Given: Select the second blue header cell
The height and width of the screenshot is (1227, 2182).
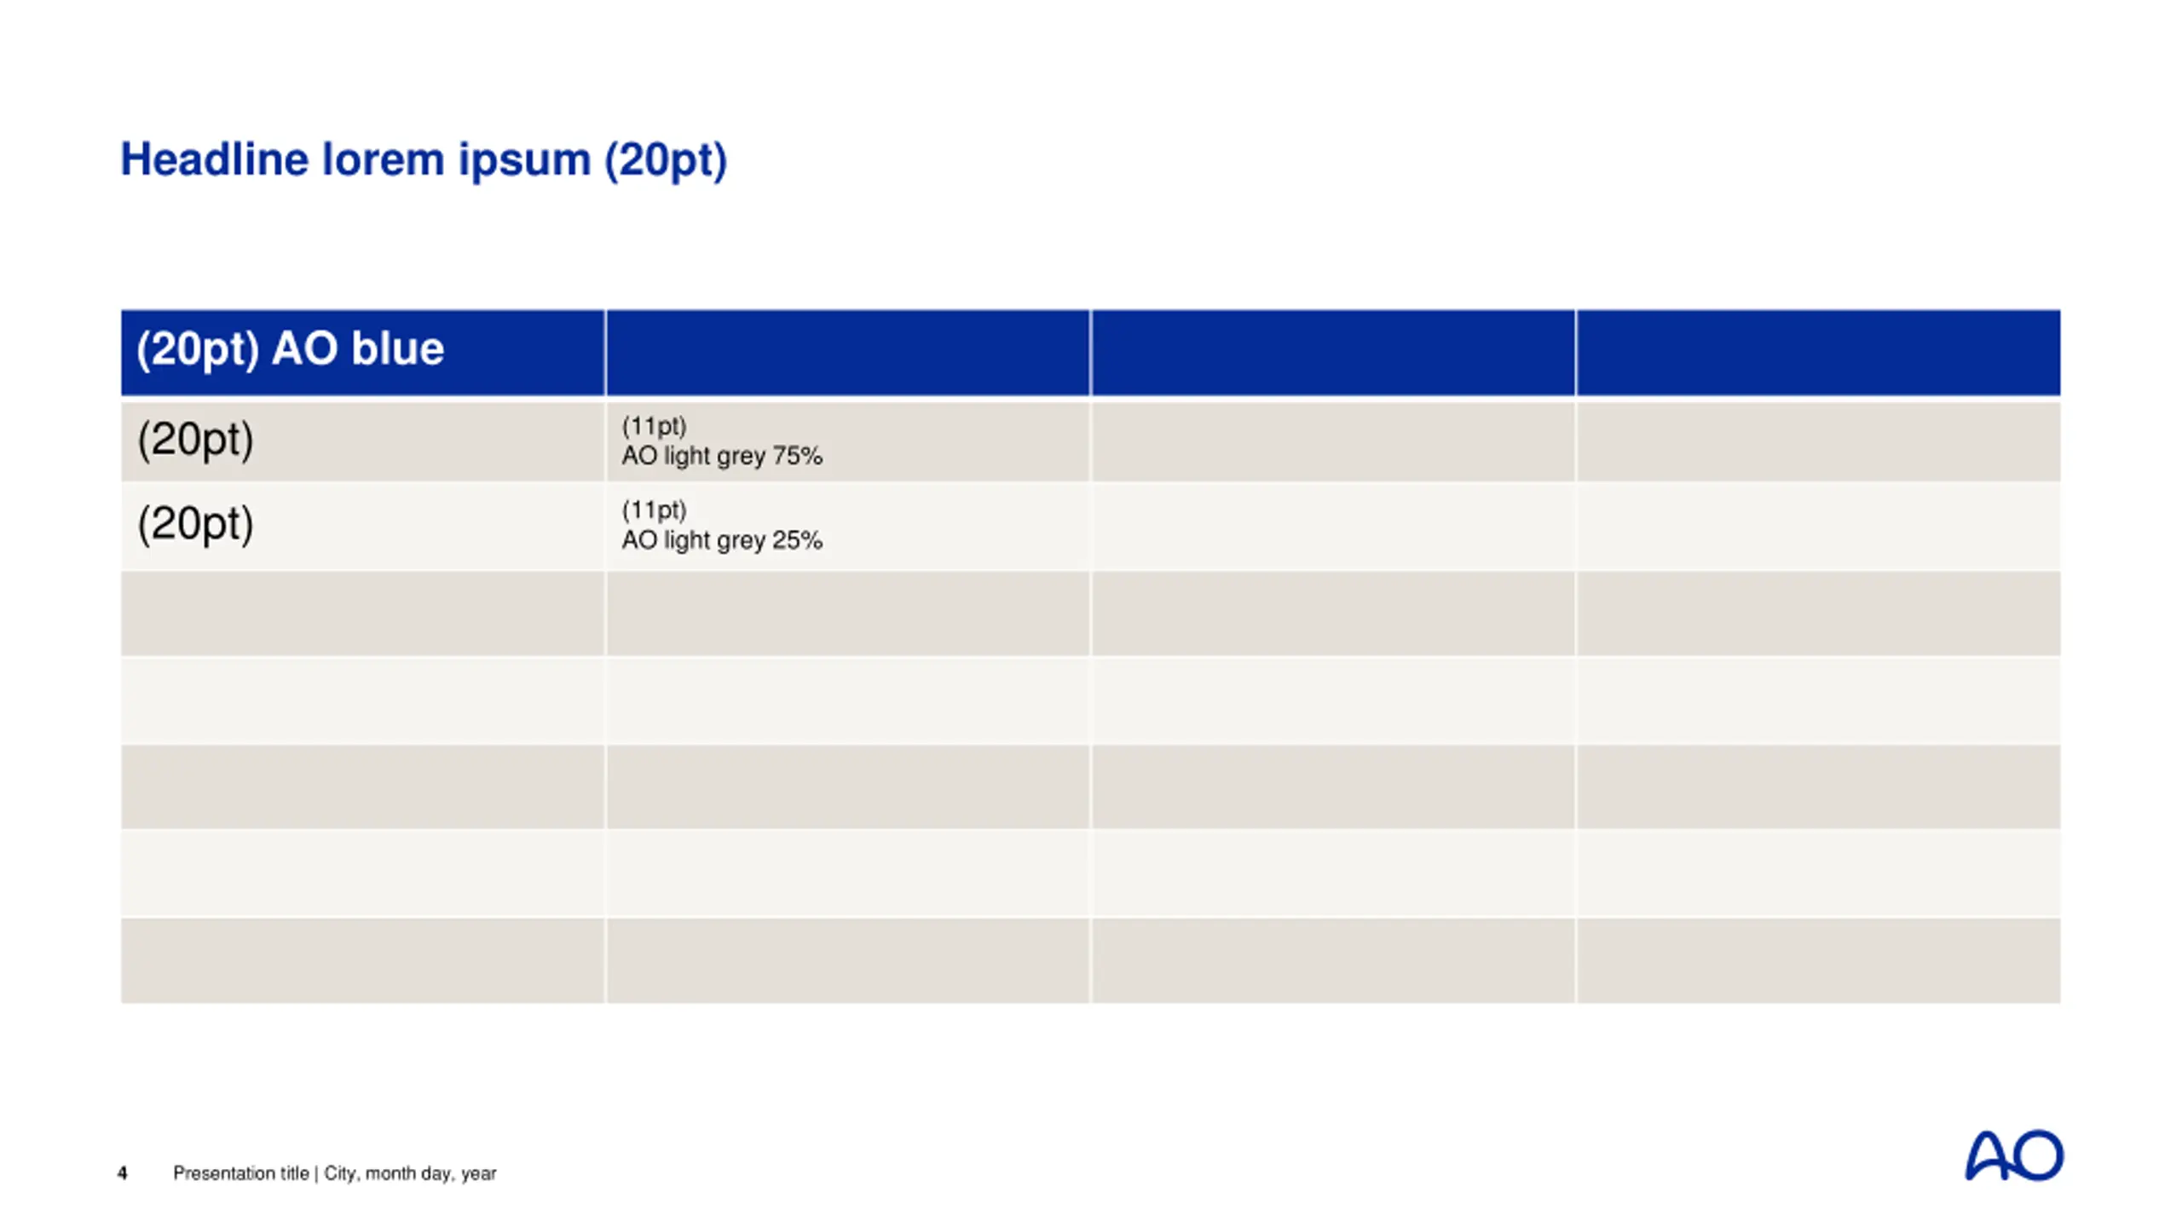Looking at the screenshot, I should pos(848,353).
